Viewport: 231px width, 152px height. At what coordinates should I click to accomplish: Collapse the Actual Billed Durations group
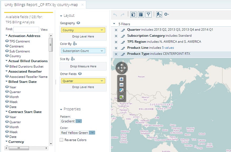coord(6,61)
